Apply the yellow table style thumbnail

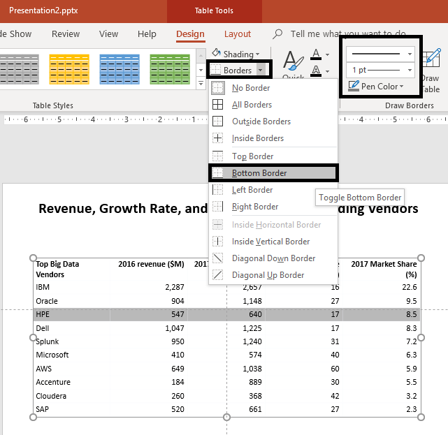pos(69,69)
